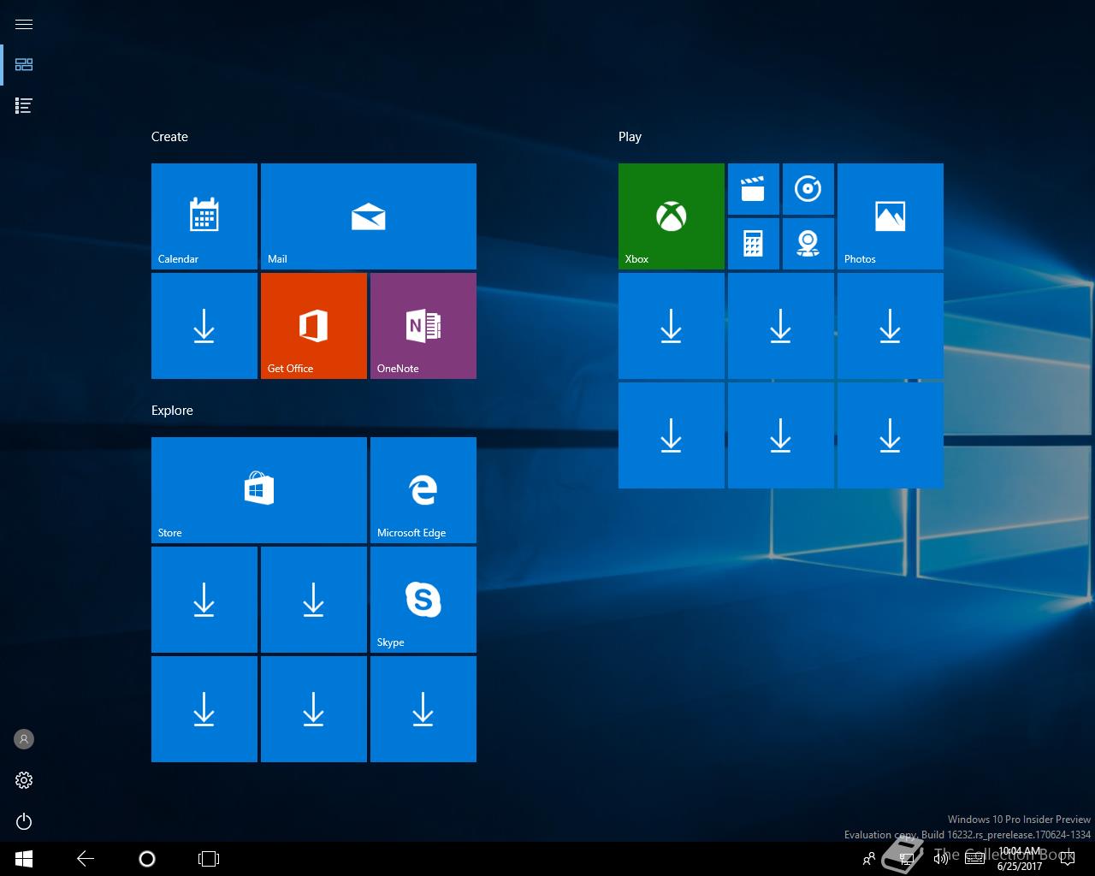Launch Microsoft Edge tile
This screenshot has height=876, width=1095.
pyautogui.click(x=423, y=490)
